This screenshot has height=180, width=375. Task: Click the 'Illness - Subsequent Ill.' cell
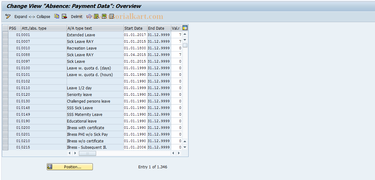95,147
